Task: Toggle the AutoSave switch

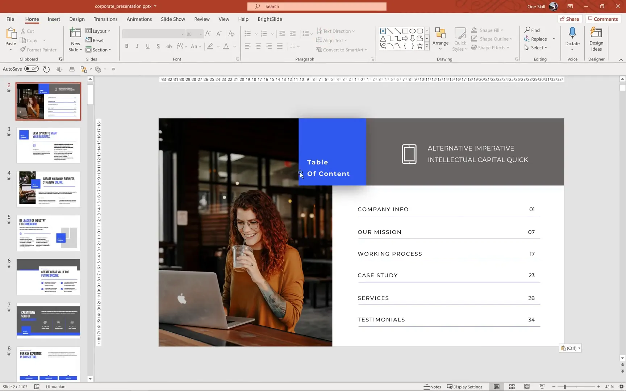Action: tap(32, 68)
